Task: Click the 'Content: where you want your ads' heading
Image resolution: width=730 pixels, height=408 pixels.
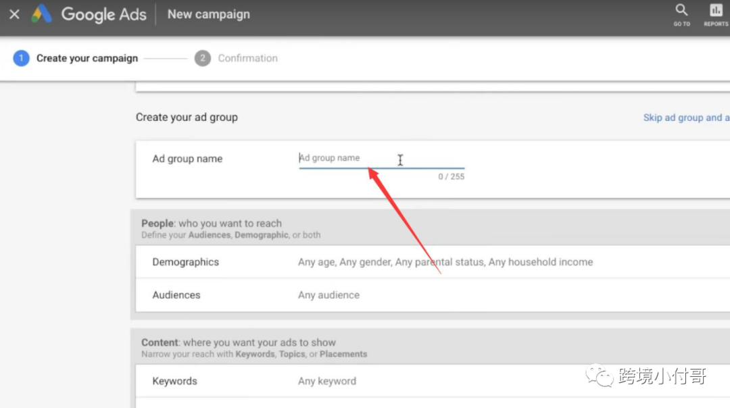Action: tap(239, 342)
